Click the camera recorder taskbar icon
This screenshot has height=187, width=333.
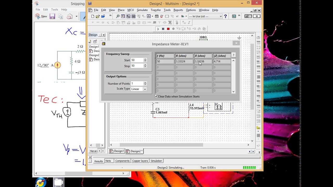click(x=59, y=182)
